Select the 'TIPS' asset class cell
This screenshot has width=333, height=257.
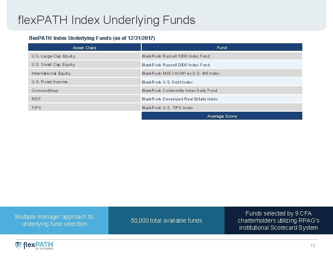pyautogui.click(x=85, y=108)
